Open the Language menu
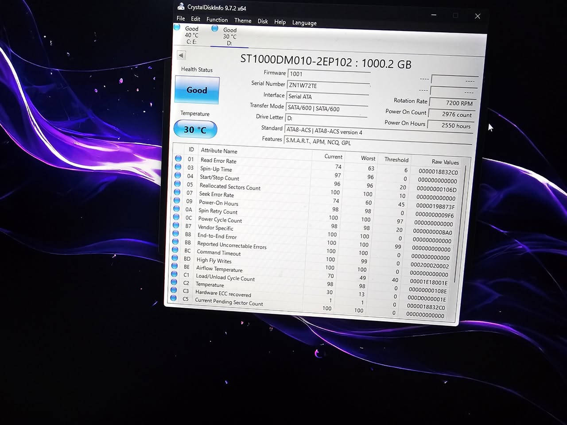The image size is (567, 425). tap(304, 23)
